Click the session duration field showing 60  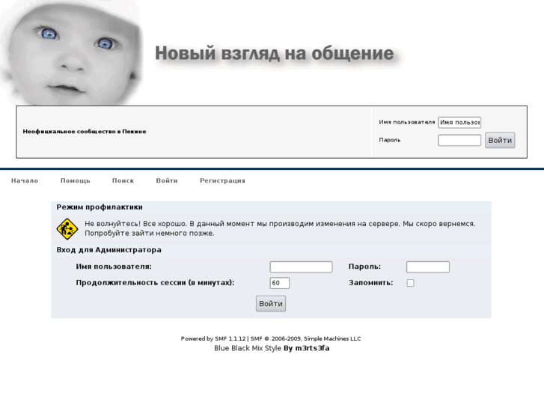tap(280, 283)
